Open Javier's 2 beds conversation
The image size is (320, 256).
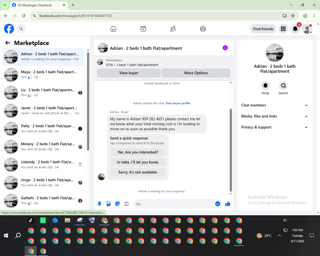point(43,111)
